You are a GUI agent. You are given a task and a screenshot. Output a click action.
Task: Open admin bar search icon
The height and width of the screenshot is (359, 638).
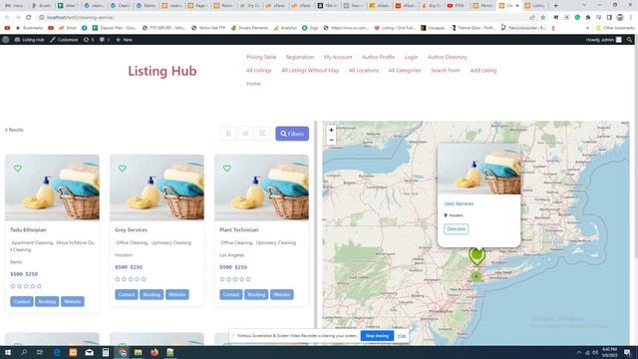[629, 40]
